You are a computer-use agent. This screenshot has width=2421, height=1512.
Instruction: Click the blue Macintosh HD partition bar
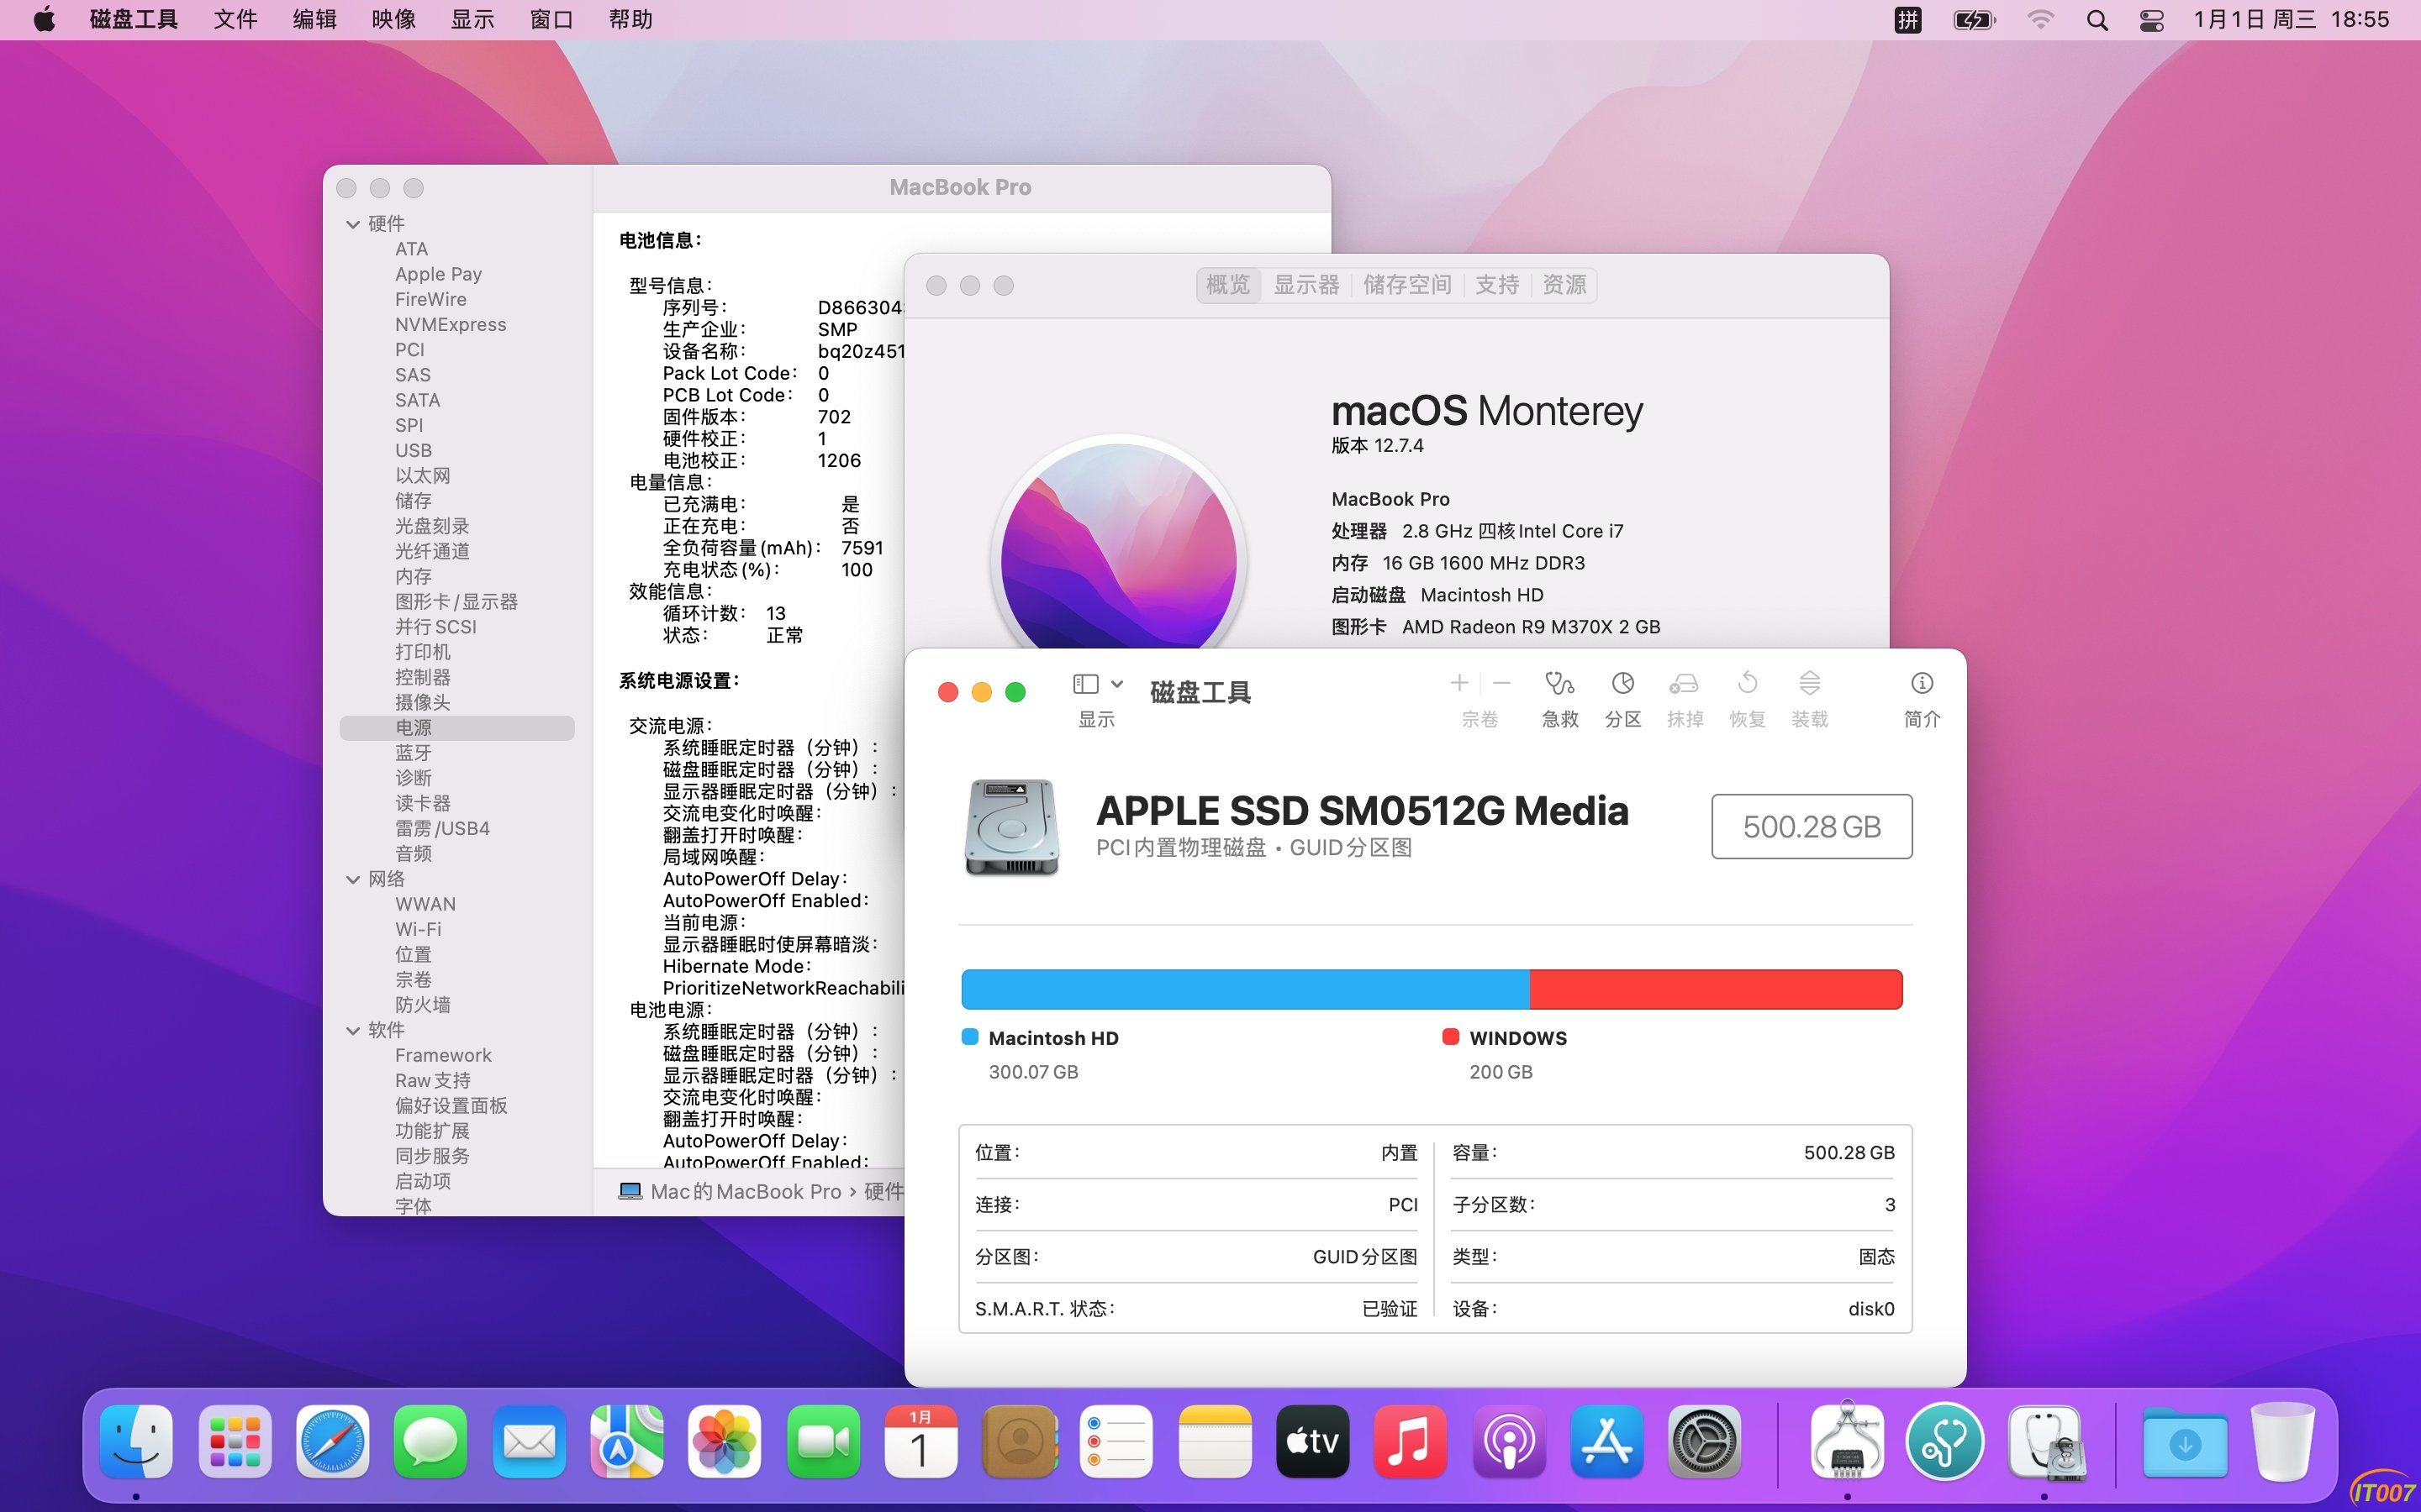(x=1244, y=989)
